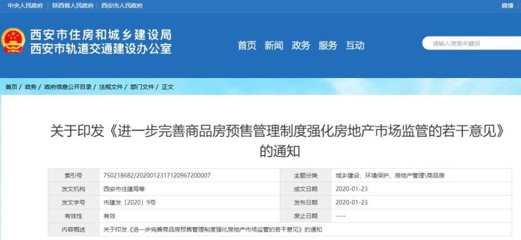Focus the search keyword input field

(x=472, y=44)
